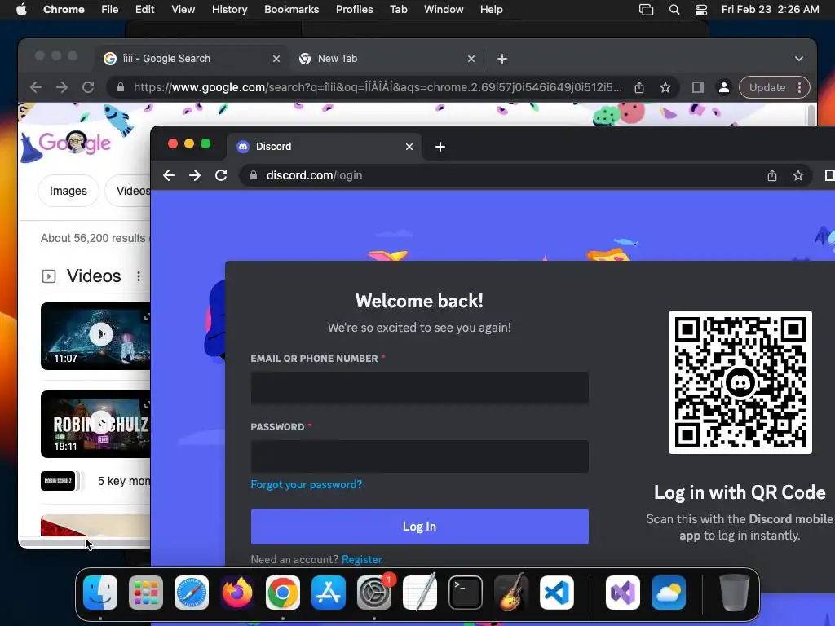
Task: Open a new tab in Discord window
Action: click(x=440, y=147)
